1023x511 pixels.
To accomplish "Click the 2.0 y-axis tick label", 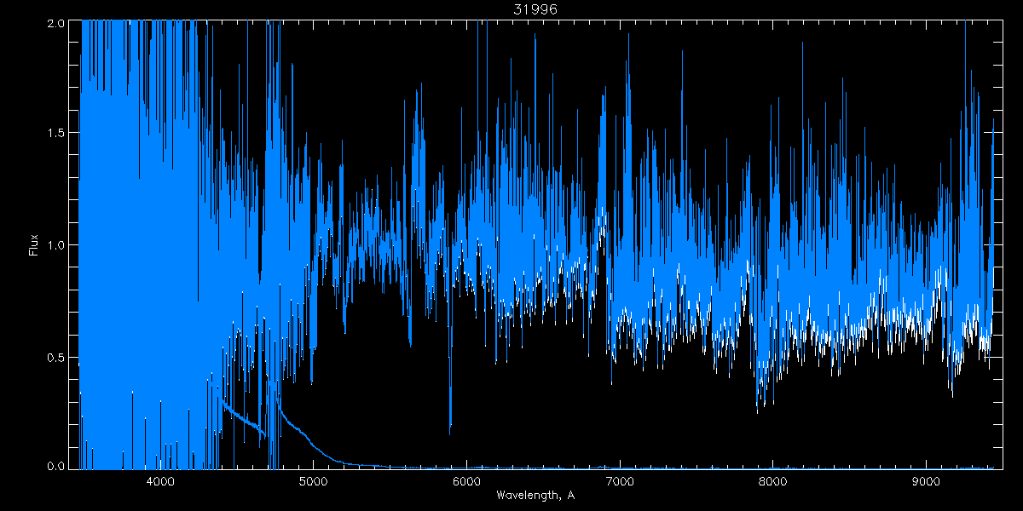I will pos(57,23).
